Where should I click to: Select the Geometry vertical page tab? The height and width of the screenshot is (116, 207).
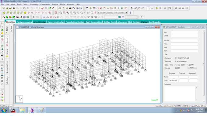(7, 41)
